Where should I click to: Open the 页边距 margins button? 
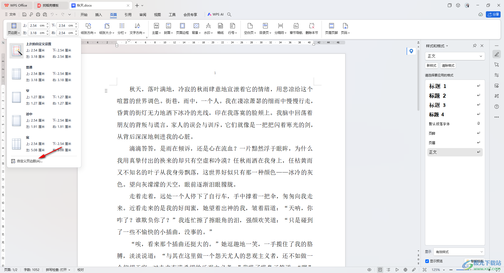click(x=14, y=29)
